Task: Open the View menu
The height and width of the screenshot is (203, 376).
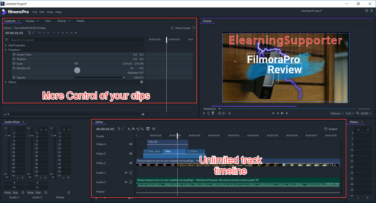Action: tap(50, 12)
